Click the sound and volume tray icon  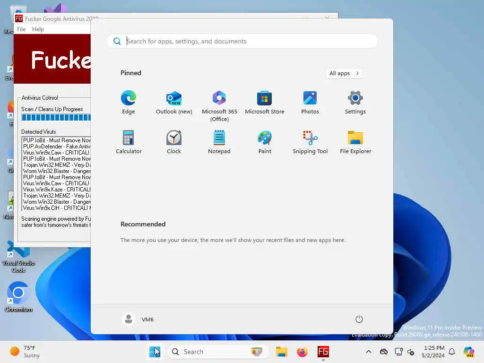point(411,352)
